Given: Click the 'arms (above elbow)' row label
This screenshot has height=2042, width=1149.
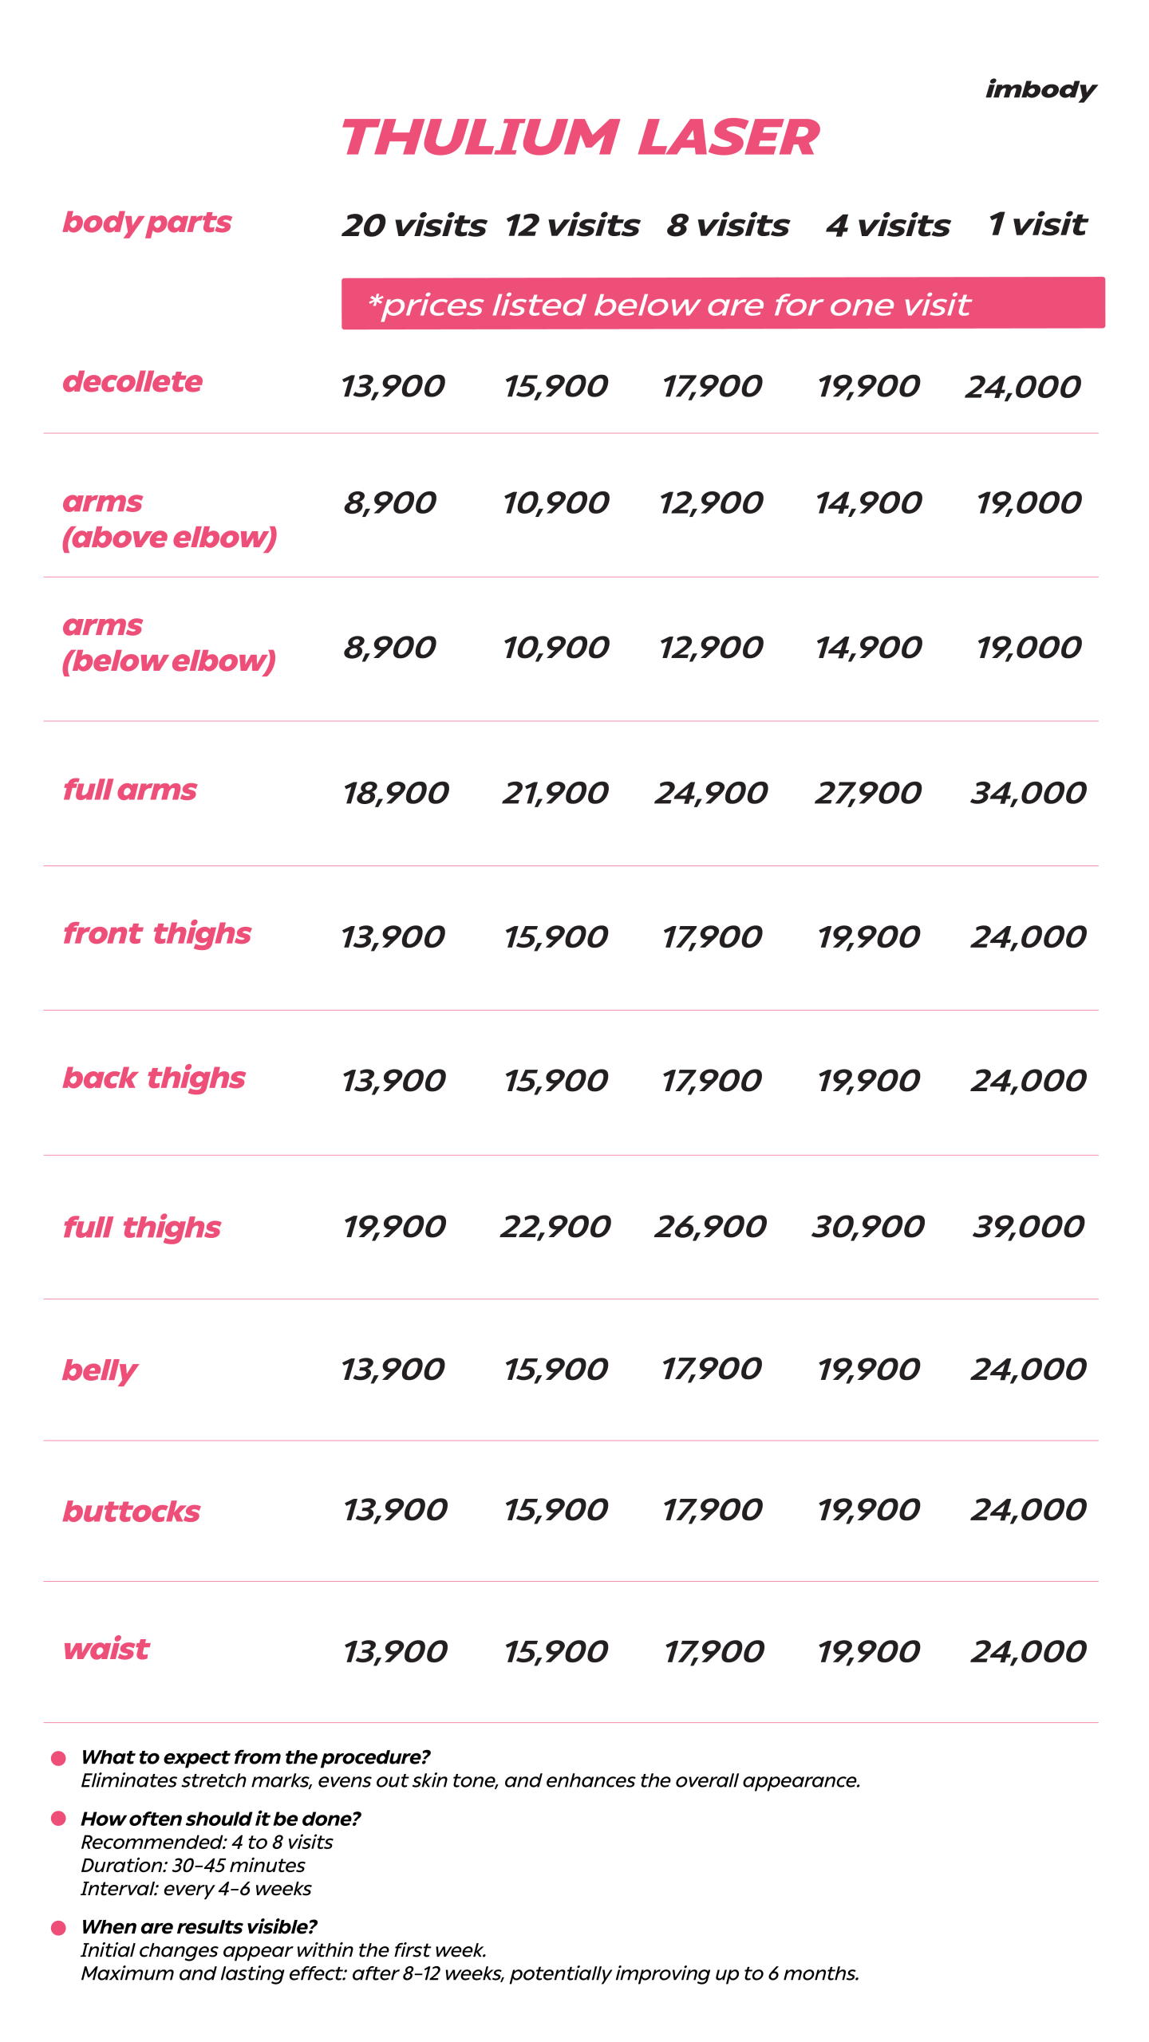Looking at the screenshot, I should coord(169,519).
